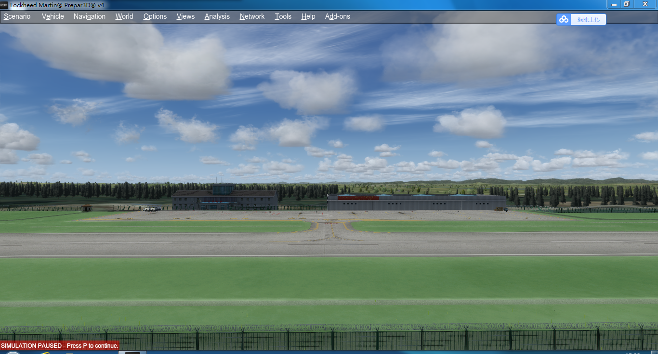Screen dimensions: 658x354
Task: Open the World menu
Action: 124,16
